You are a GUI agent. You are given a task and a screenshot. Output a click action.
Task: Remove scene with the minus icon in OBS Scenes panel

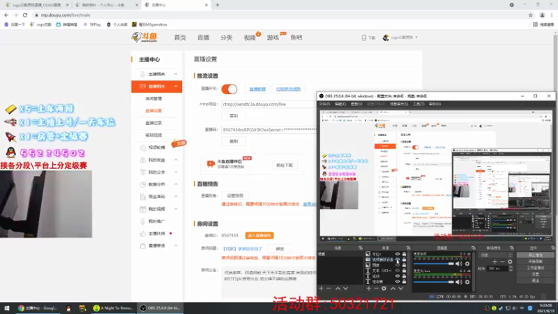tap(329, 288)
